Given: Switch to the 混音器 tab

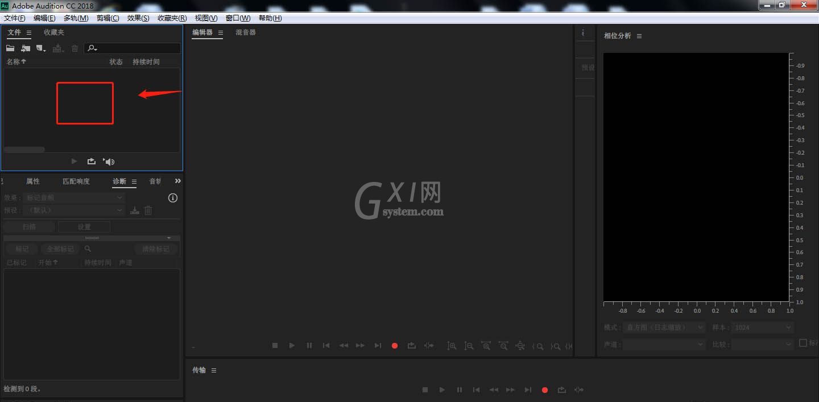Looking at the screenshot, I should (x=246, y=32).
